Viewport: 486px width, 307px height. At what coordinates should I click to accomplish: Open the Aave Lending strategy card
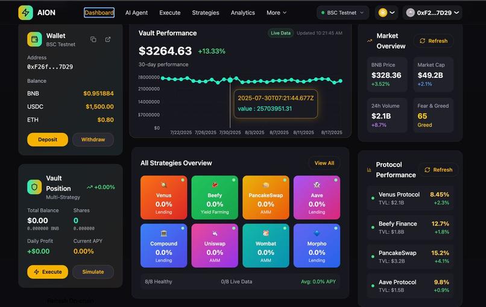click(317, 198)
